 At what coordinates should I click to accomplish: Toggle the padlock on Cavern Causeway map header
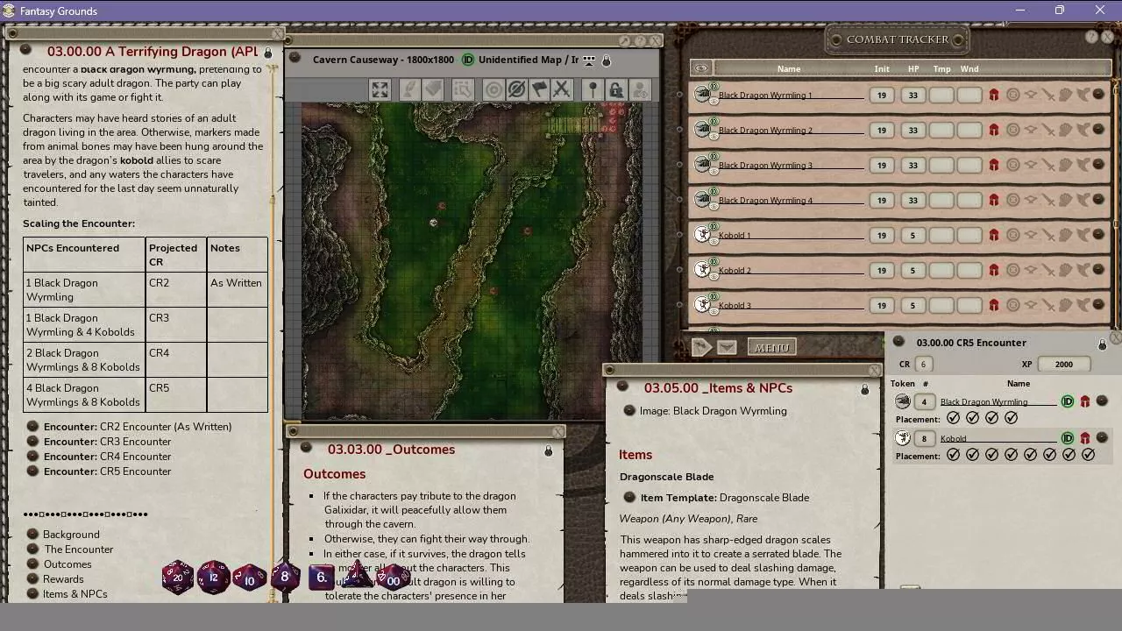point(606,60)
